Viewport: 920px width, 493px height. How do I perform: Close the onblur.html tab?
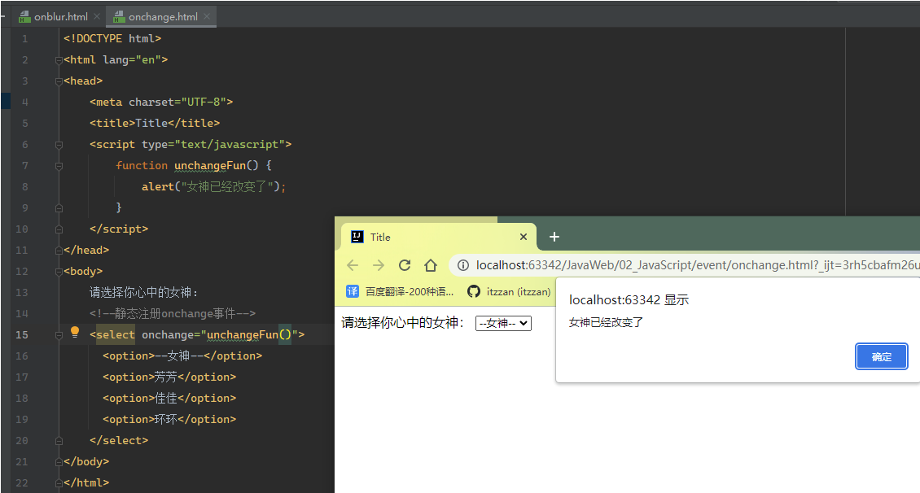coord(98,16)
